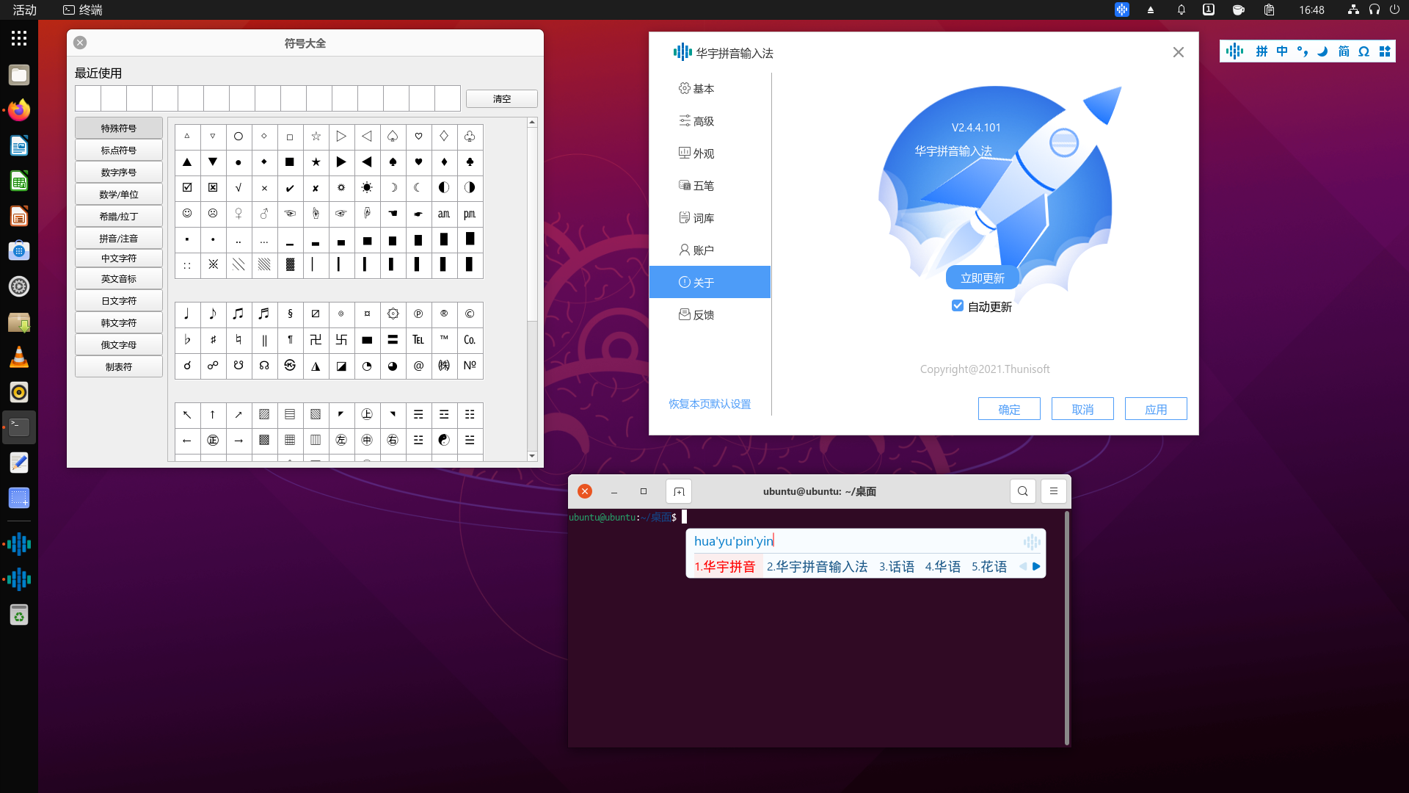Click symbol list scrollbar down arrow
The height and width of the screenshot is (793, 1409).
[532, 456]
